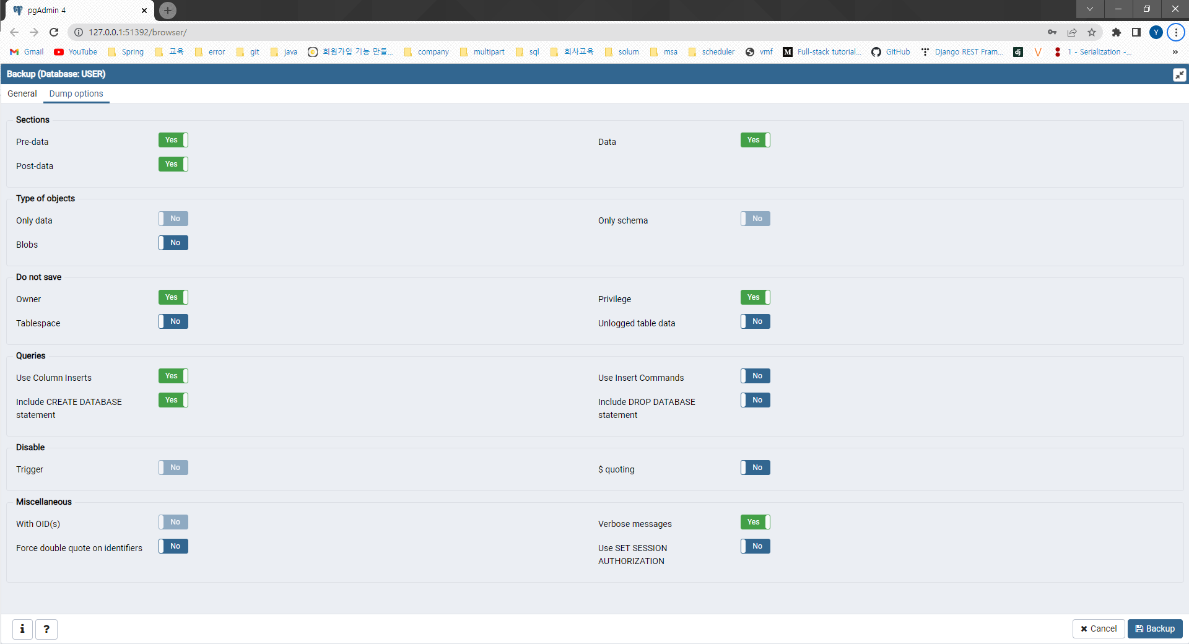Open the 1 - Serialization bookmark
This screenshot has width=1189, height=644.
(x=1093, y=52)
